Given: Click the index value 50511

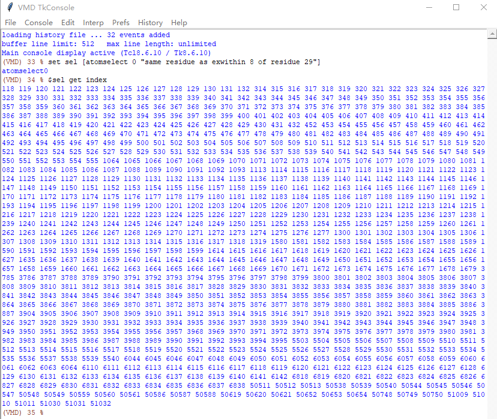Looking at the screenshot, I should [261, 386].
